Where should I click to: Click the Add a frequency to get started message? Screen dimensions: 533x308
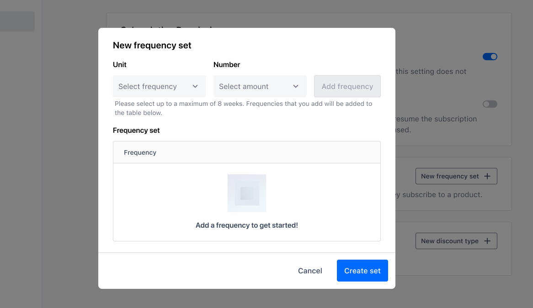click(x=247, y=225)
